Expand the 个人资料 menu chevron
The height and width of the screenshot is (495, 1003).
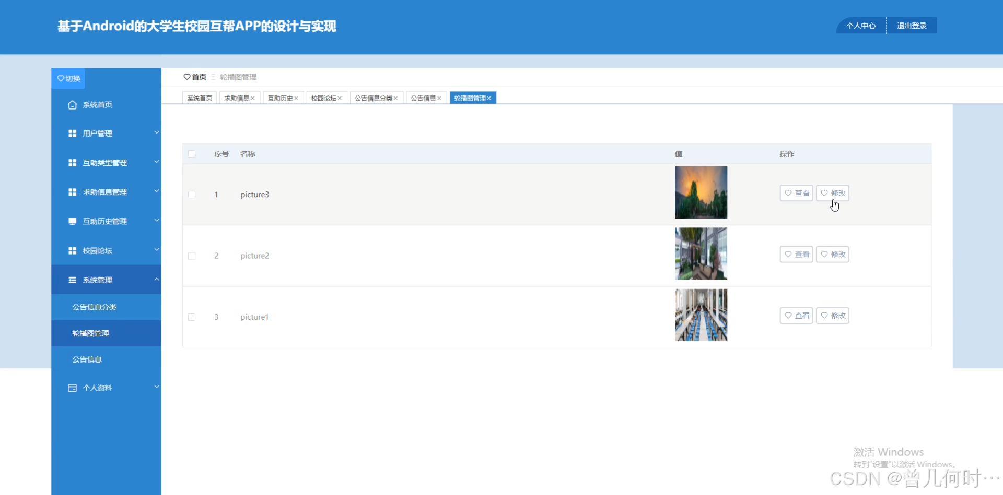tap(156, 387)
